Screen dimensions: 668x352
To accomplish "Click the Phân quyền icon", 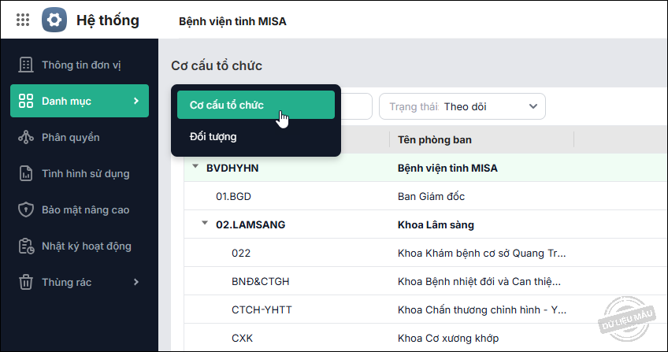I will tap(25, 138).
